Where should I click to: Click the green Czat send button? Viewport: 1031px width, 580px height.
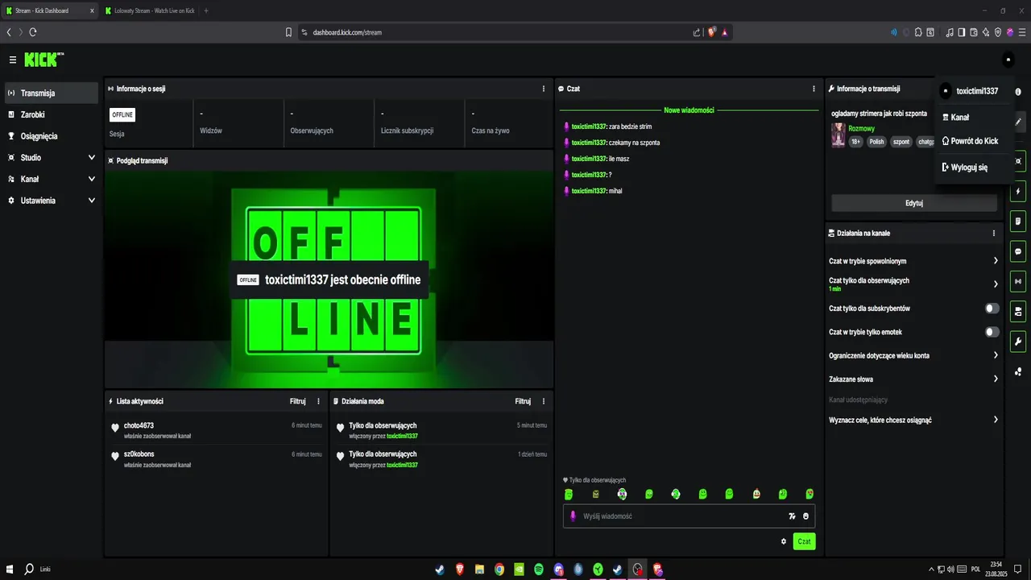pos(804,541)
